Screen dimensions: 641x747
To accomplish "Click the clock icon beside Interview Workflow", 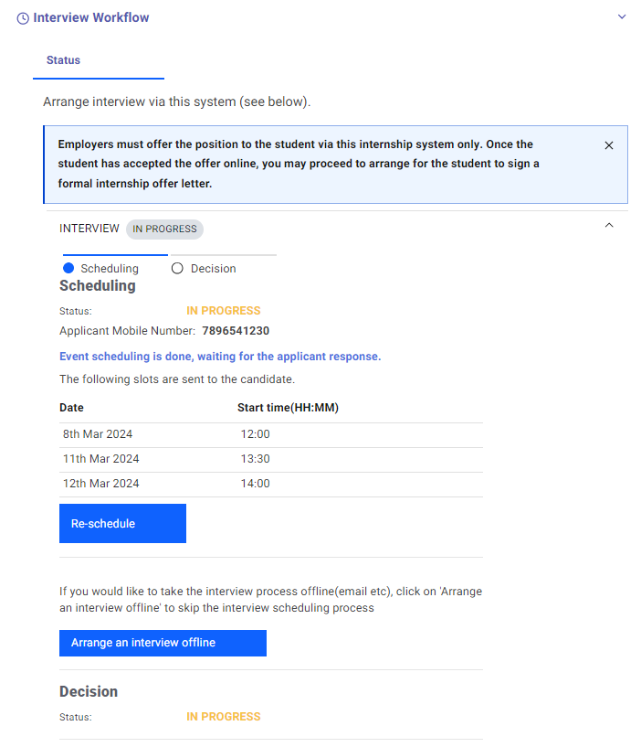I will tap(23, 18).
